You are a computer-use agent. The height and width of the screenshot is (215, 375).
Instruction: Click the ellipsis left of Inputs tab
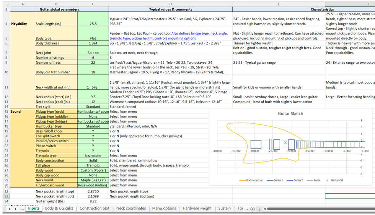22,209
